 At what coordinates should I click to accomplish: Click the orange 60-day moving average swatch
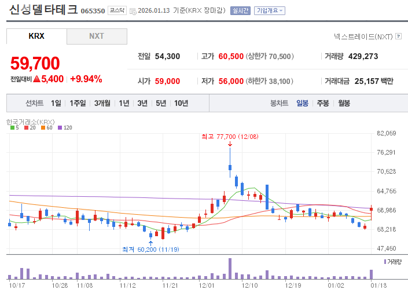pos(43,127)
